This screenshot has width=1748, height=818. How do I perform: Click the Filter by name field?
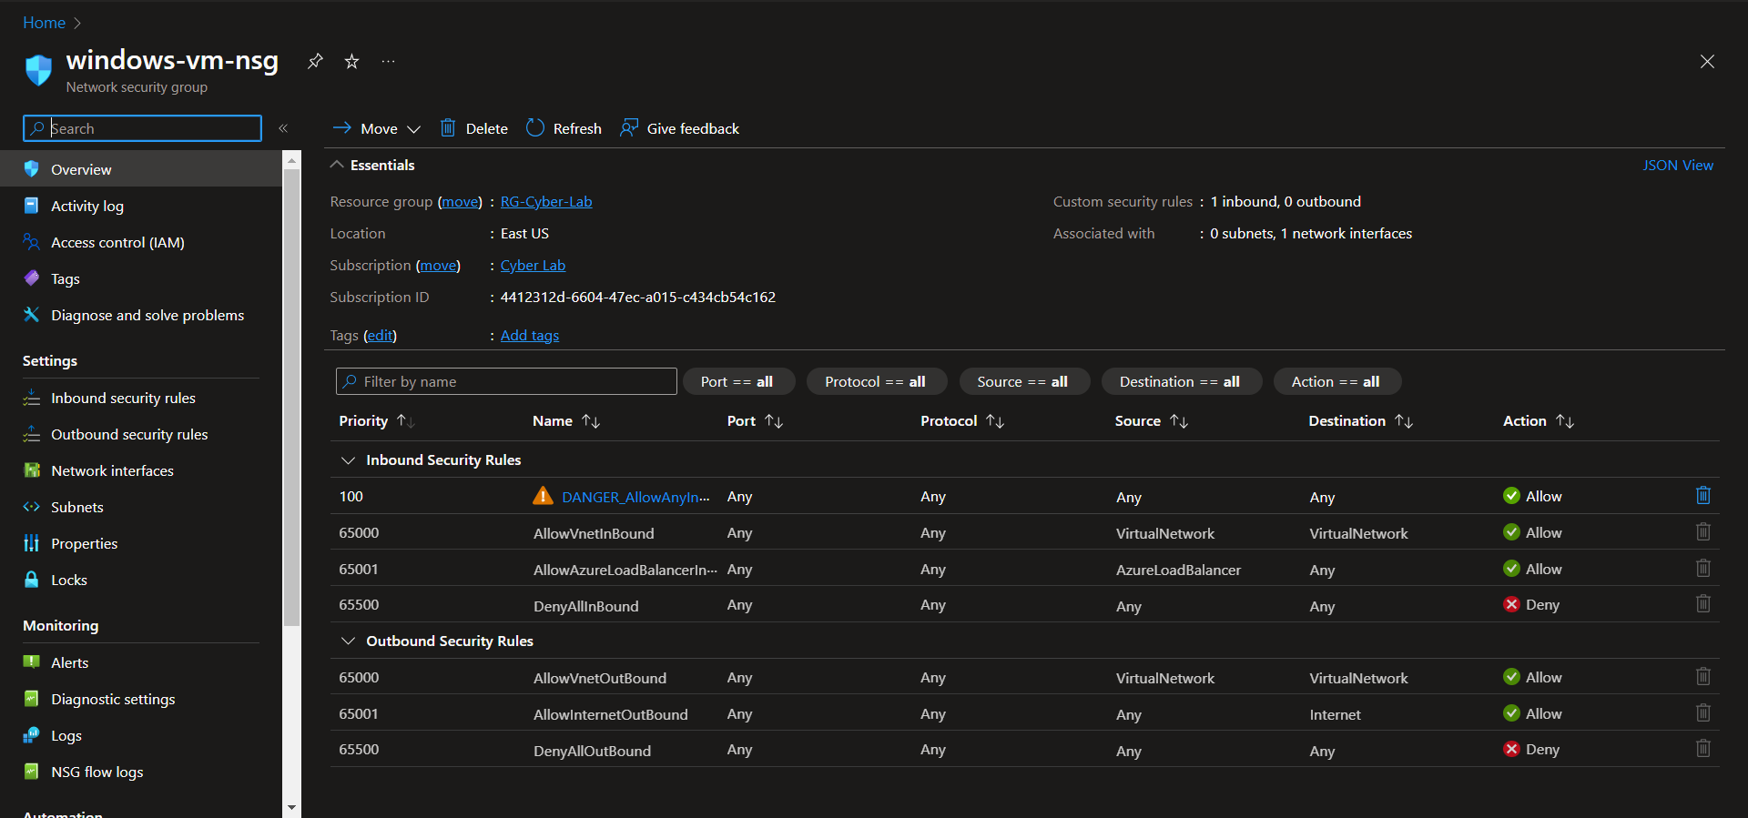(x=506, y=381)
